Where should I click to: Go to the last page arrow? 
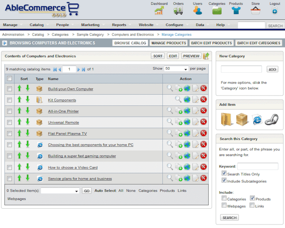point(83,69)
